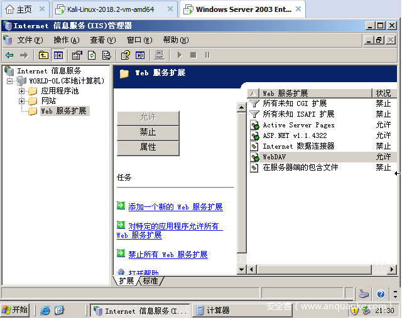Viewport: 402px width, 318px height.
Task: Click the task pane scroll up arrow
Action: (241, 107)
